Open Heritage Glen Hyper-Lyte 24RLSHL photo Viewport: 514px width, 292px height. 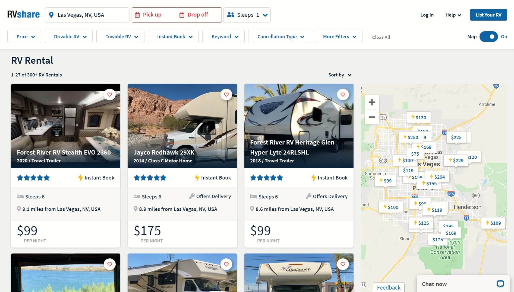tap(299, 126)
